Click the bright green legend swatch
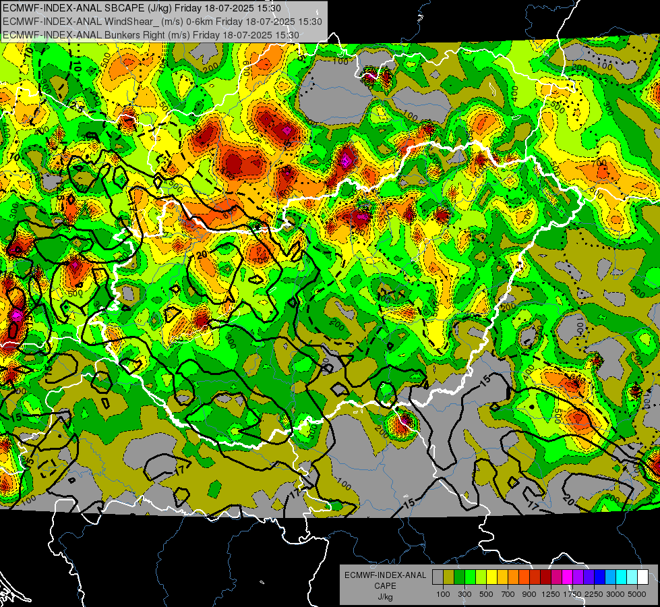Image resolution: width=660 pixels, height=607 pixels. coord(470,577)
